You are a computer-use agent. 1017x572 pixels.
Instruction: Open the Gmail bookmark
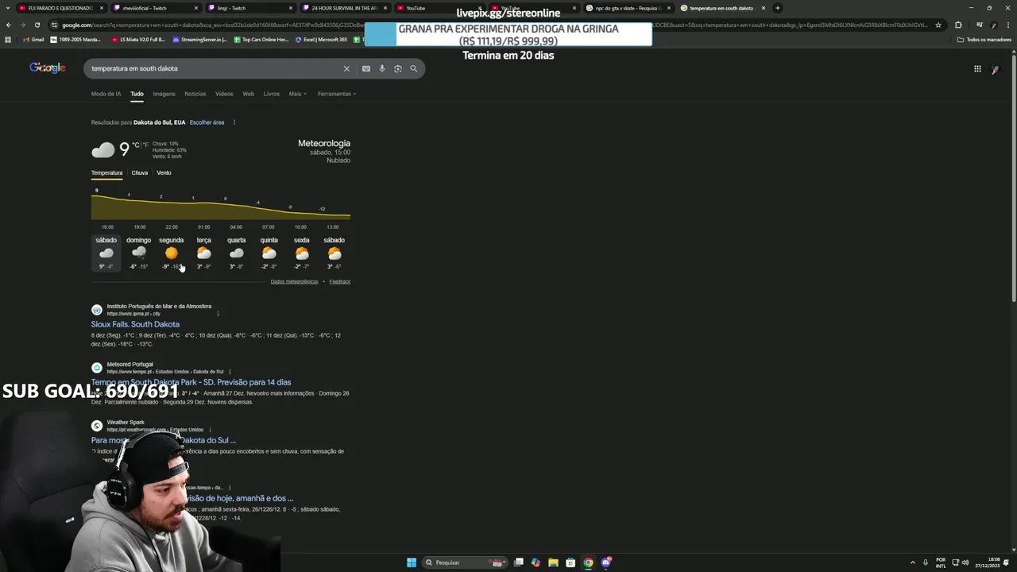point(33,39)
